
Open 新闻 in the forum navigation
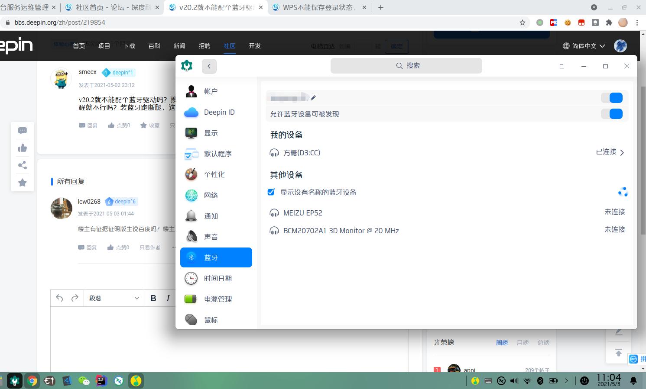click(179, 46)
